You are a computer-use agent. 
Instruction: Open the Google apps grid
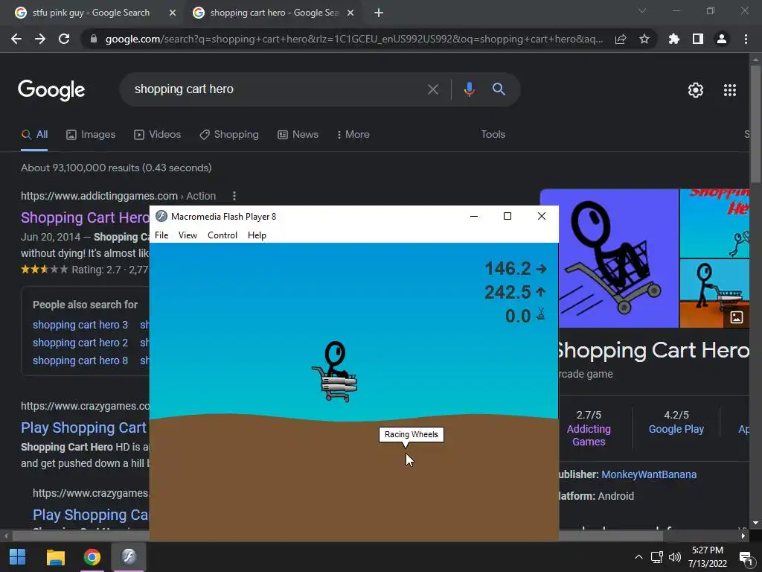730,90
